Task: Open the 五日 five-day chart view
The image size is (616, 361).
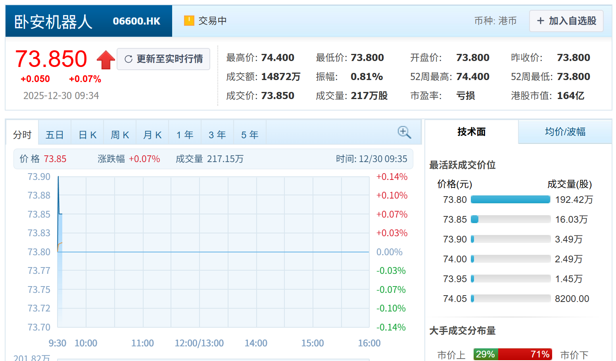Action: pyautogui.click(x=54, y=134)
